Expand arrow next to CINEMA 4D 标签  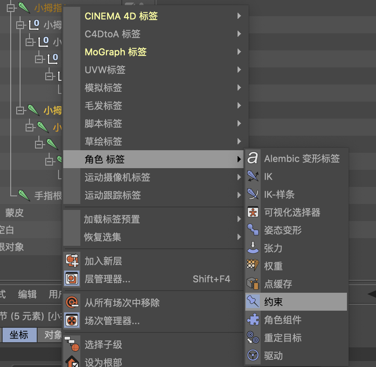(239, 16)
